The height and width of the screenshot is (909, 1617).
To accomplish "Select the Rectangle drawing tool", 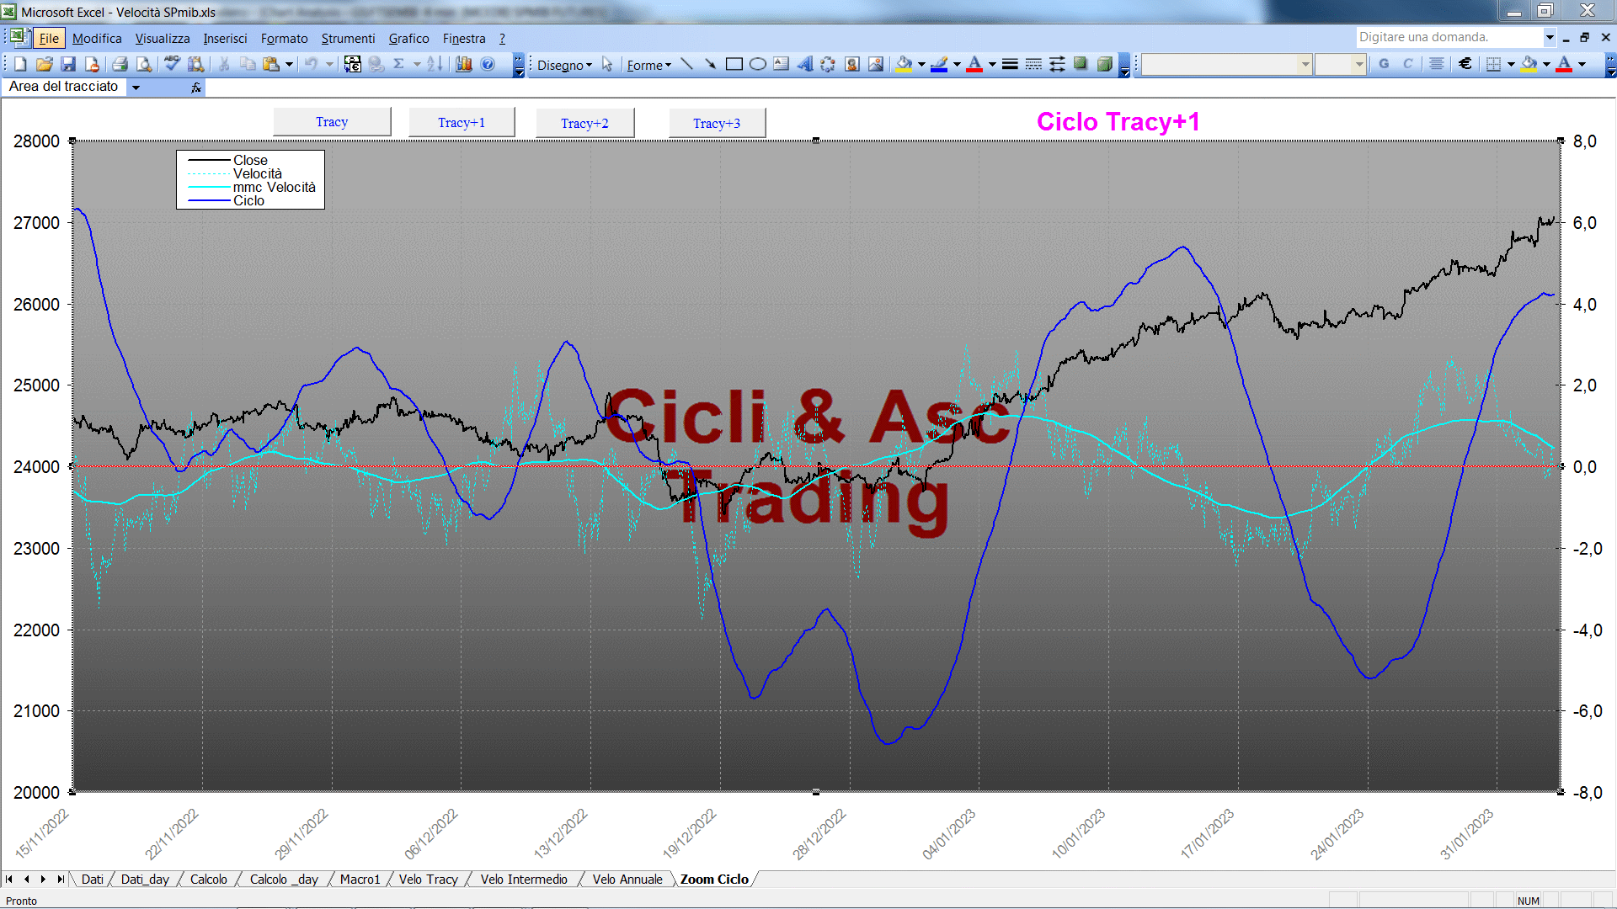I will pos(734,65).
